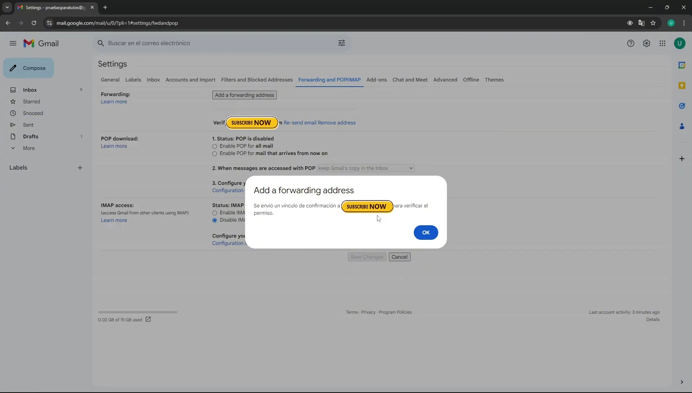Click Cancel button below settings
The height and width of the screenshot is (393, 692).
pyautogui.click(x=399, y=257)
